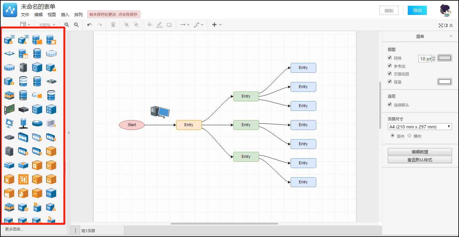Click the 第1页面 page tab

click(x=88, y=231)
